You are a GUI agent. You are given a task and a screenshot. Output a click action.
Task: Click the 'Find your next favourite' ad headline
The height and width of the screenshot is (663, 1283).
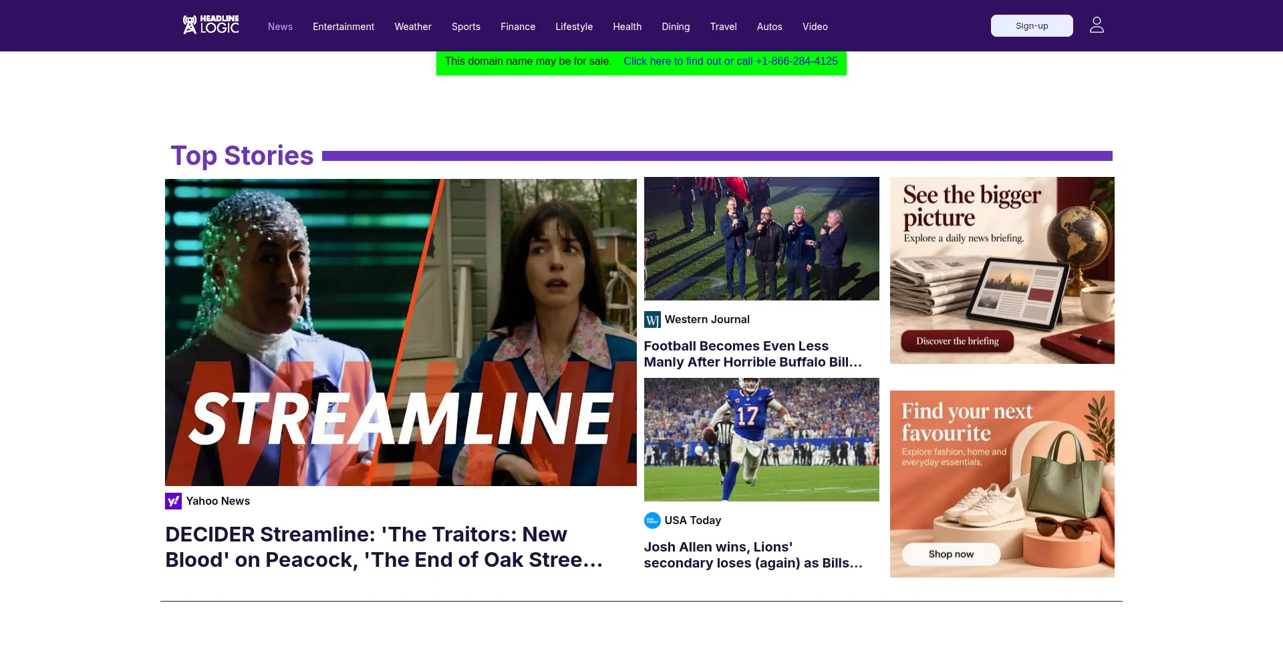tap(967, 422)
